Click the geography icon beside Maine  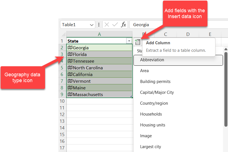(70, 88)
